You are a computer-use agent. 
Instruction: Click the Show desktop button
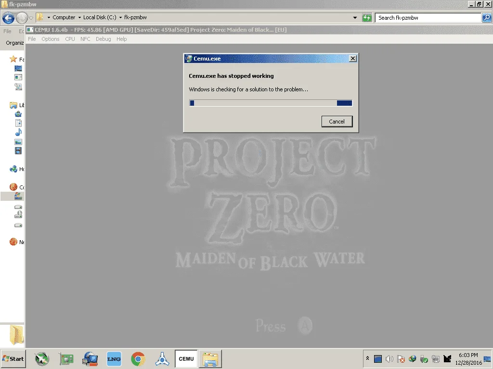[488, 358]
